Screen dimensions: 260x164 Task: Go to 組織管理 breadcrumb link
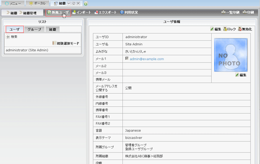click(x=28, y=13)
